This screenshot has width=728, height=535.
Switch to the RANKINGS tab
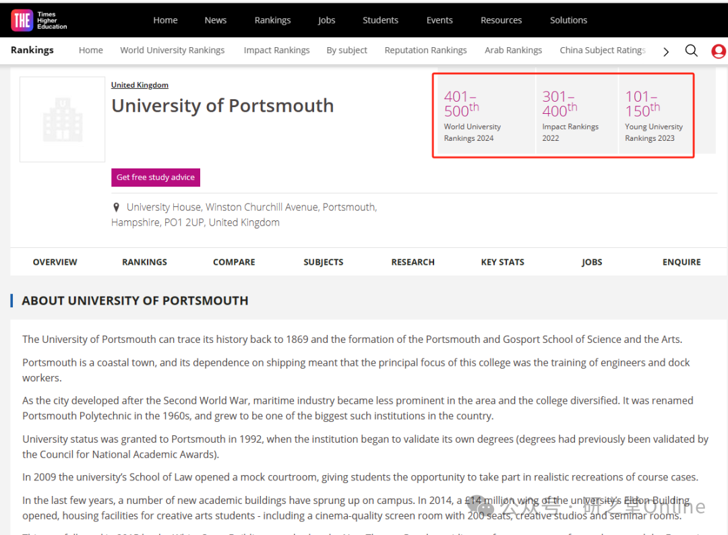(x=144, y=262)
